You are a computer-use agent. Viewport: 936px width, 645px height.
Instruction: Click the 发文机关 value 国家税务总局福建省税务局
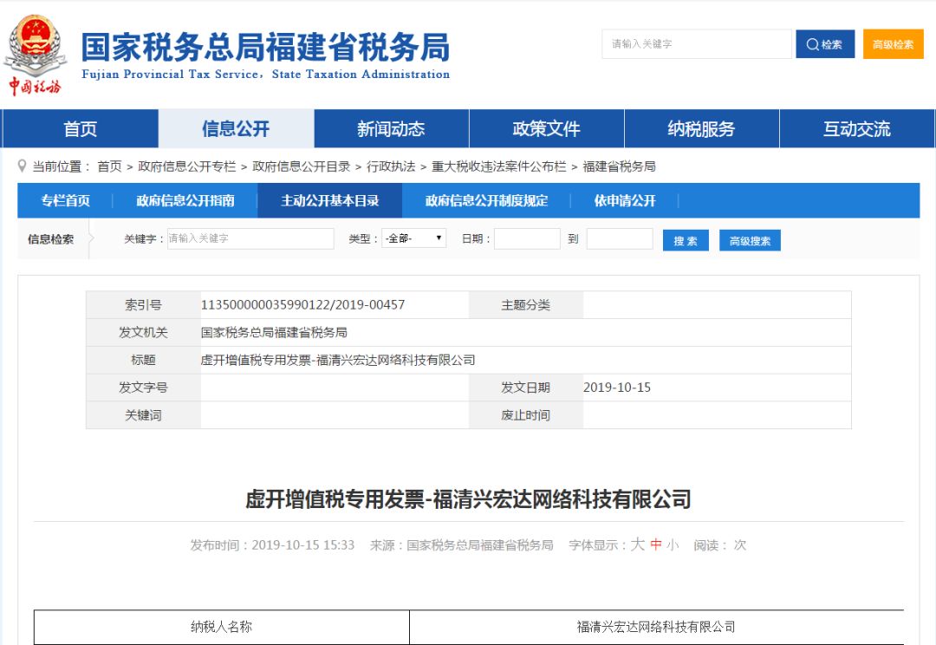pyautogui.click(x=274, y=332)
